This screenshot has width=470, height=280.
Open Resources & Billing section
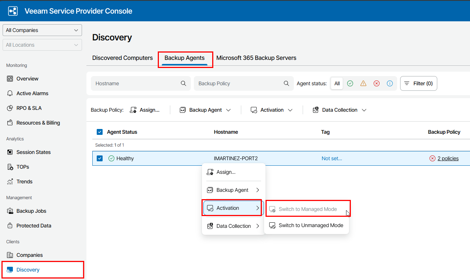(38, 123)
